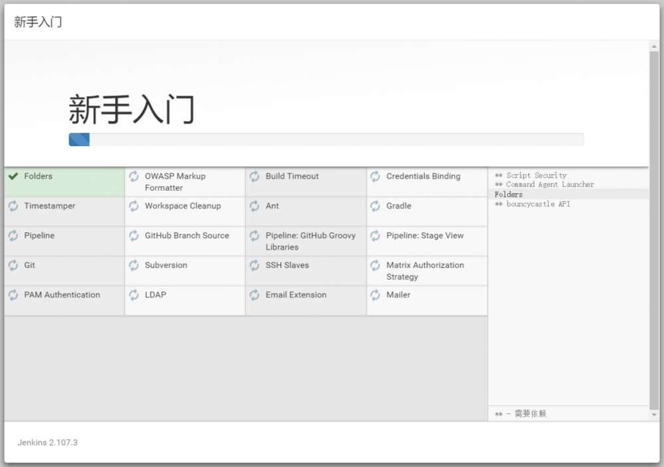Click the refresh icon next to Gradle
Image resolution: width=664 pixels, height=467 pixels.
(x=376, y=206)
